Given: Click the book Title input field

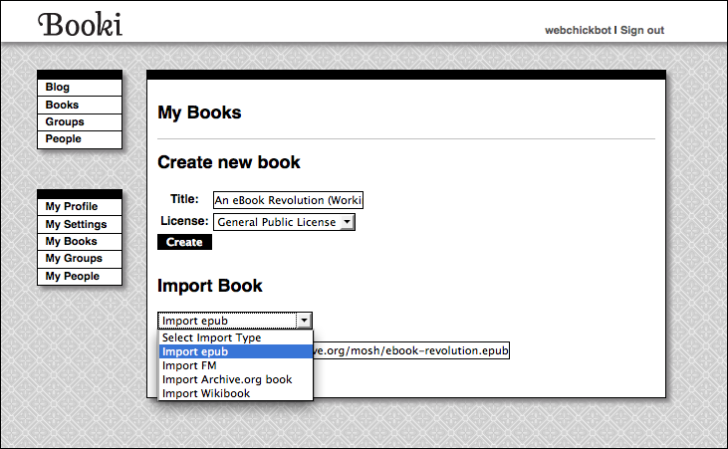Looking at the screenshot, I should point(289,200).
